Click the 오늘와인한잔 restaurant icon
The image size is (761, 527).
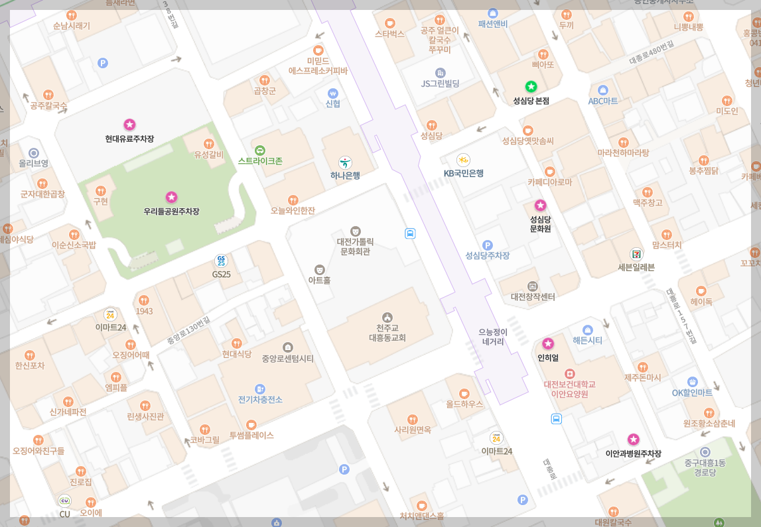tap(293, 200)
